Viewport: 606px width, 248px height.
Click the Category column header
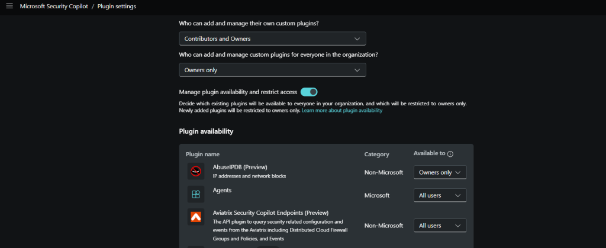(x=376, y=154)
